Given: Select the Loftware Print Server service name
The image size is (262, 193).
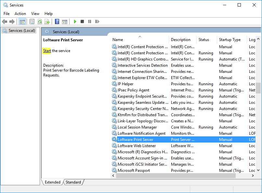Looking at the screenshot, I should tap(135, 140).
